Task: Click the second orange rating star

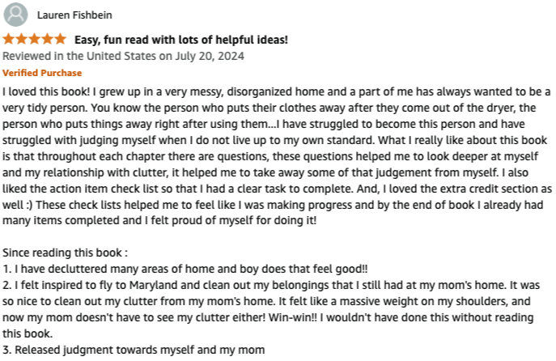Action: tap(21, 39)
